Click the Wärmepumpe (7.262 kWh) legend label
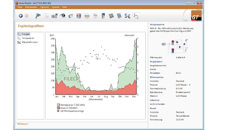The image size is (225, 130). click(72, 105)
